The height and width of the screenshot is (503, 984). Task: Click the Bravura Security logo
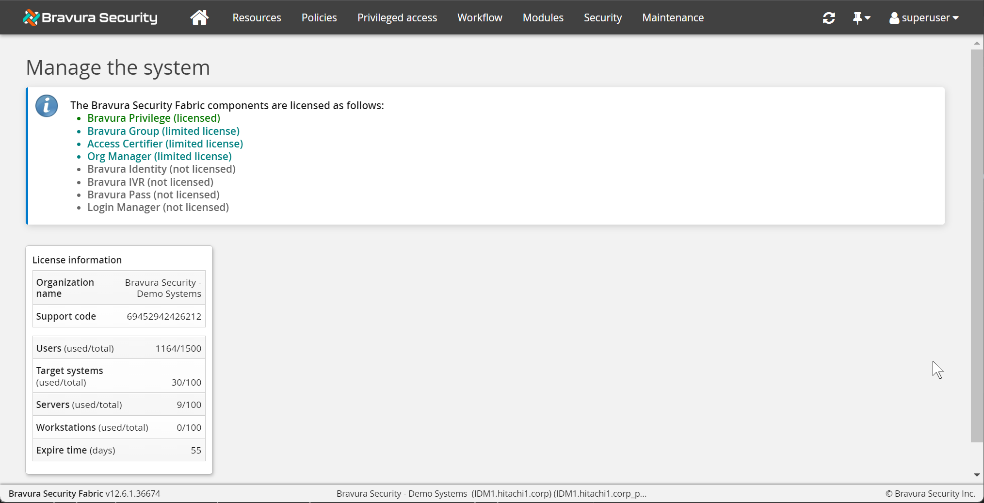pyautogui.click(x=90, y=18)
